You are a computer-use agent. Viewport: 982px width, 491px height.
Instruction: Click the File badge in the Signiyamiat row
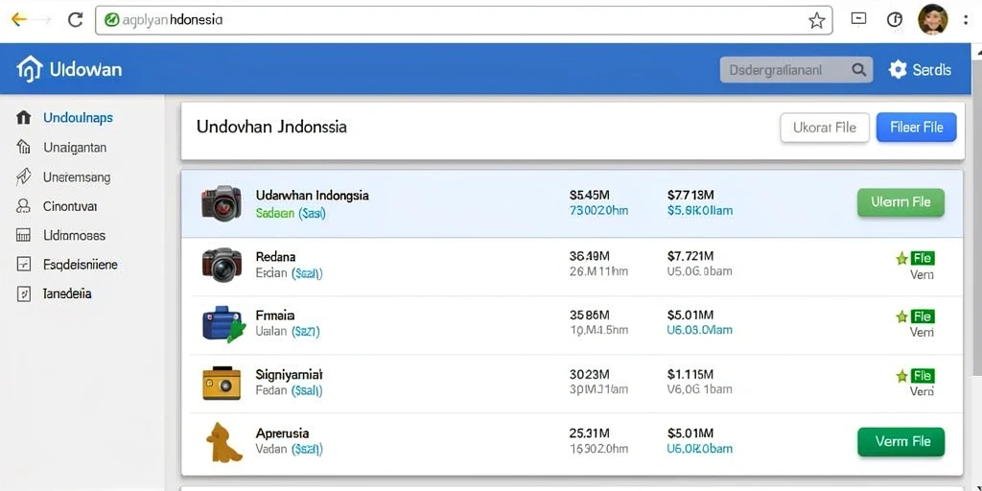click(x=923, y=376)
